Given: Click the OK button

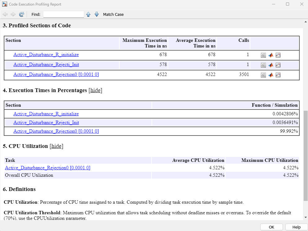Looking at the screenshot, I should [x=271, y=227].
